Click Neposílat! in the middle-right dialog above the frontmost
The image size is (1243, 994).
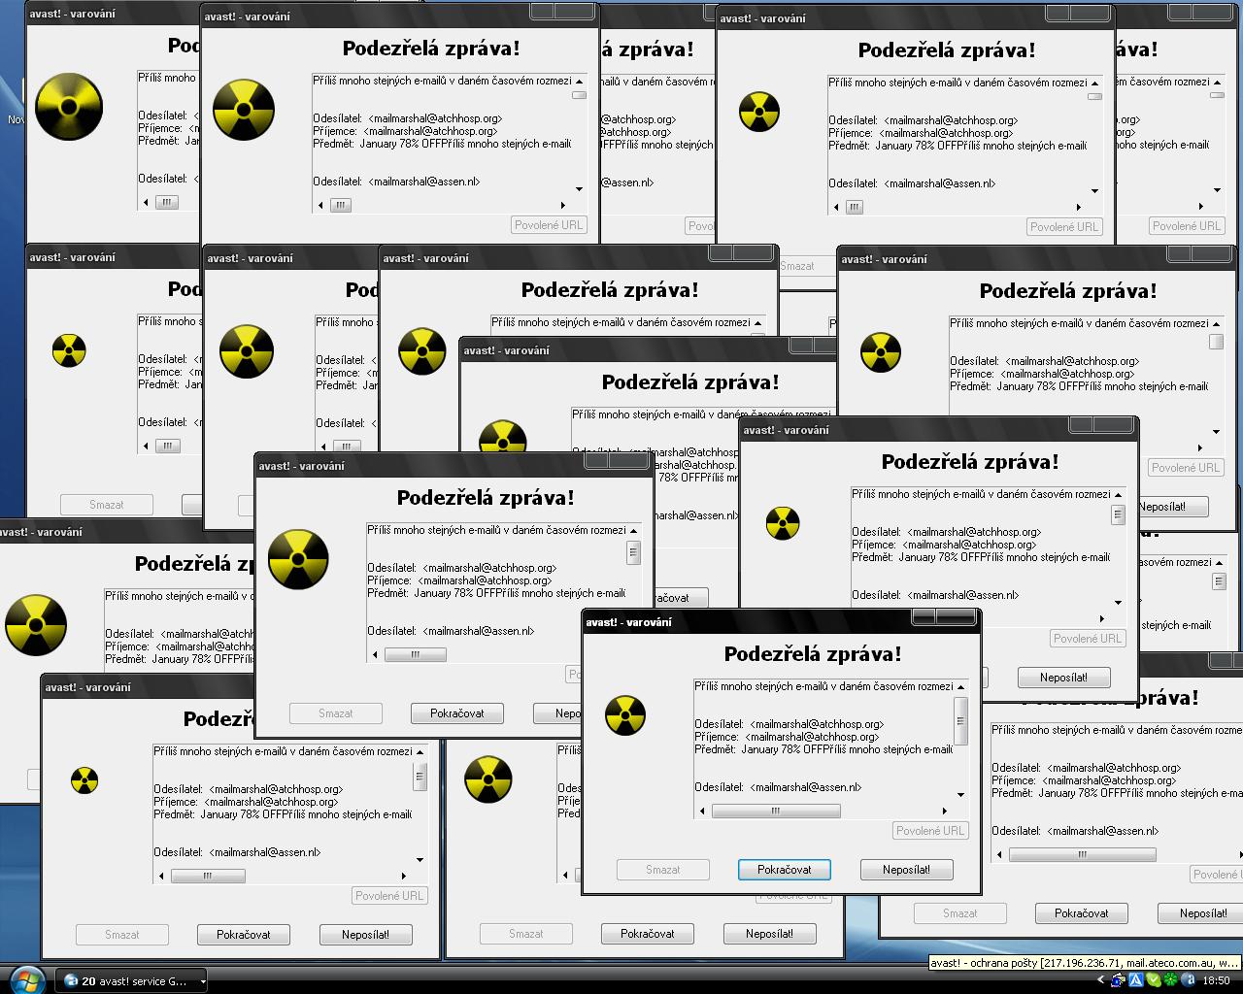[1063, 678]
